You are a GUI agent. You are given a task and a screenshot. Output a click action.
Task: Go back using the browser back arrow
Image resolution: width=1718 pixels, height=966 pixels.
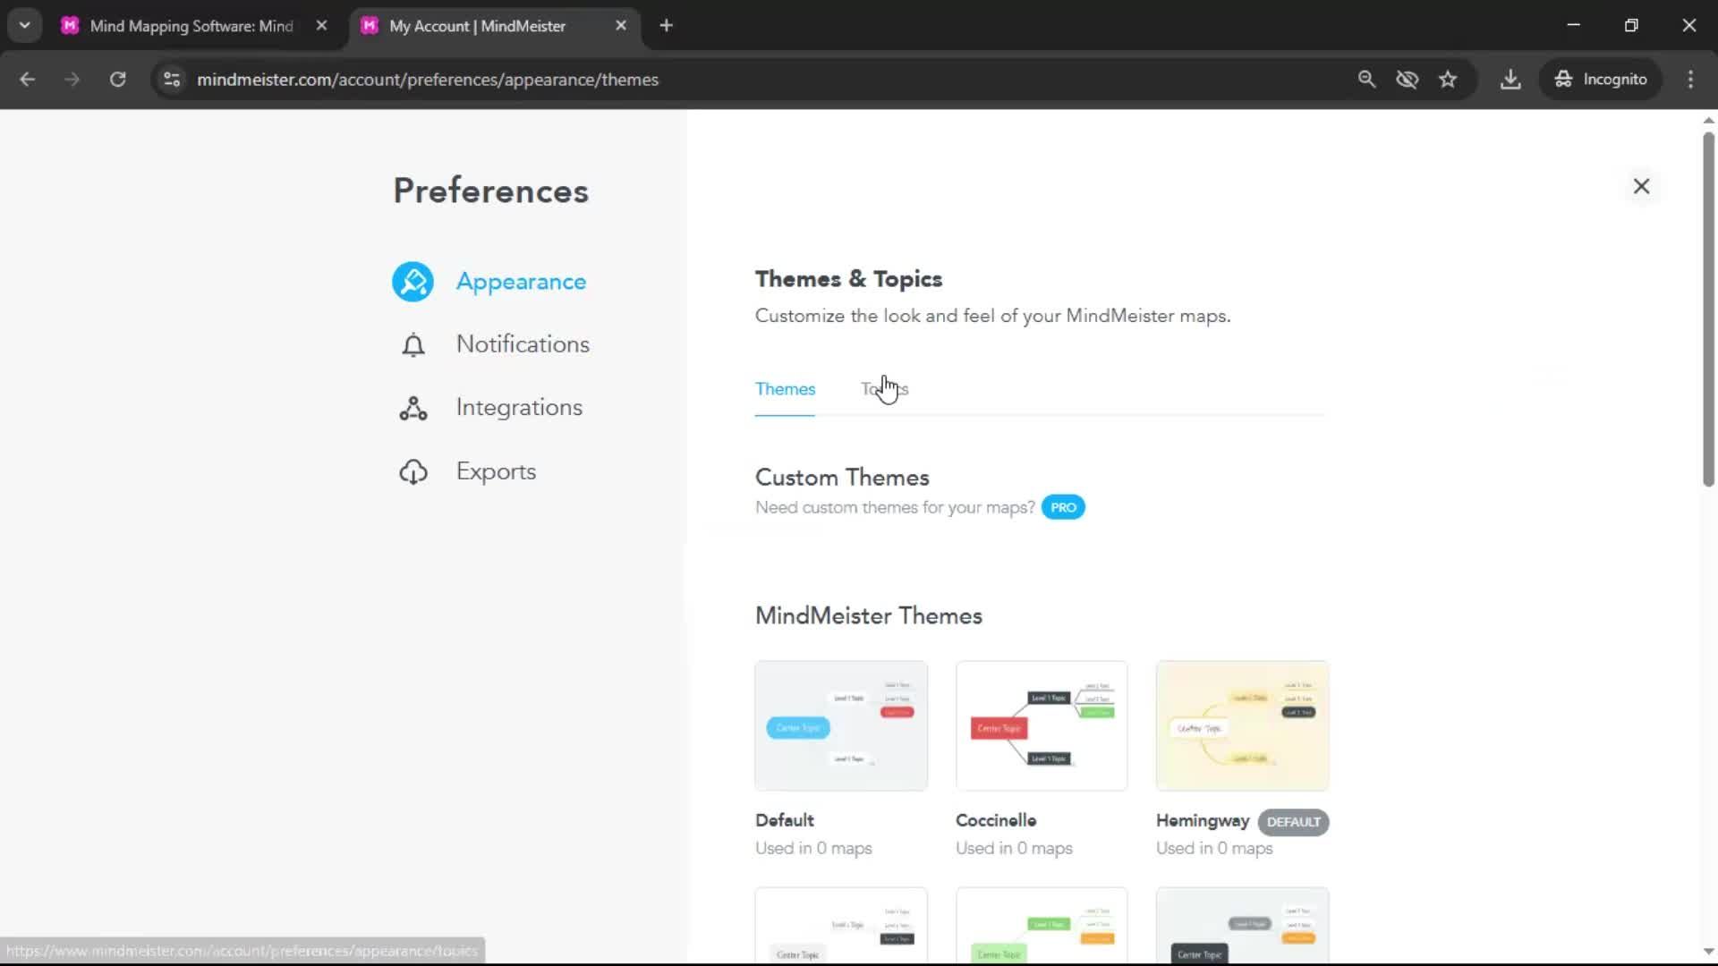(28, 80)
